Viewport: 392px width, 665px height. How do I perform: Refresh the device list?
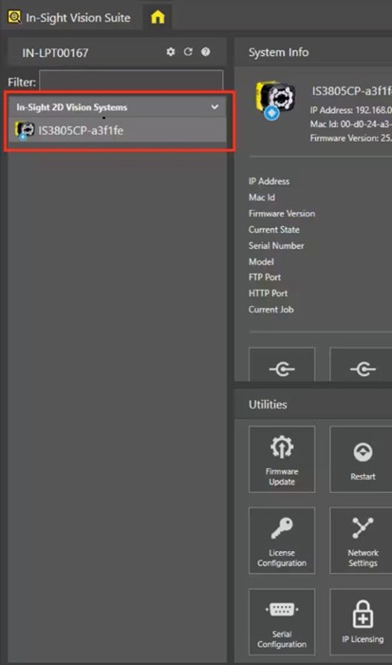(188, 51)
